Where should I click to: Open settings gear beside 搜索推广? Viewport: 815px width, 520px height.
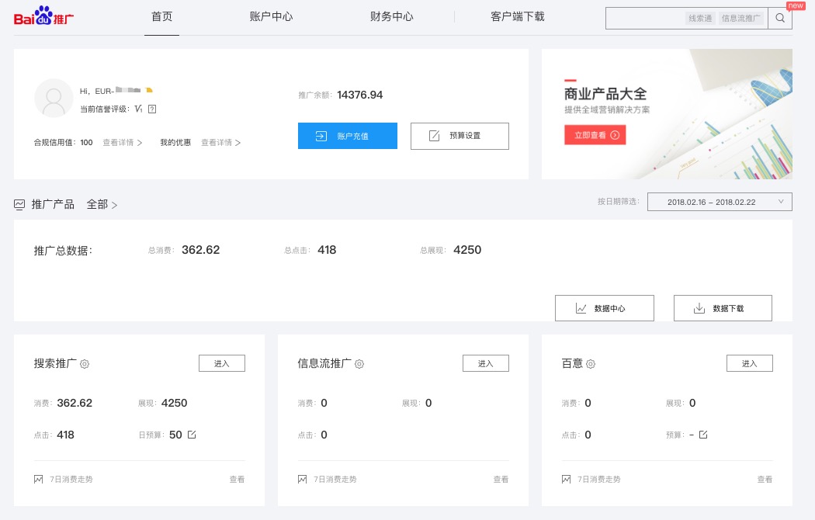point(85,364)
